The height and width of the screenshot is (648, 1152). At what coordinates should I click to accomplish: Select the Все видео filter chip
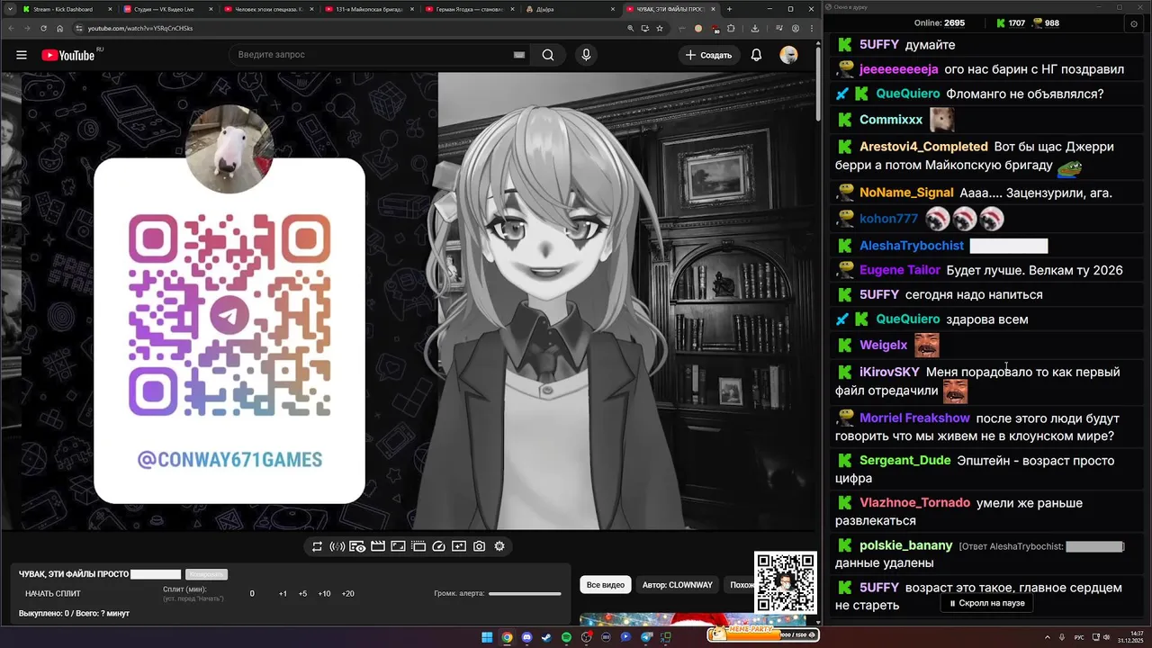pos(605,585)
